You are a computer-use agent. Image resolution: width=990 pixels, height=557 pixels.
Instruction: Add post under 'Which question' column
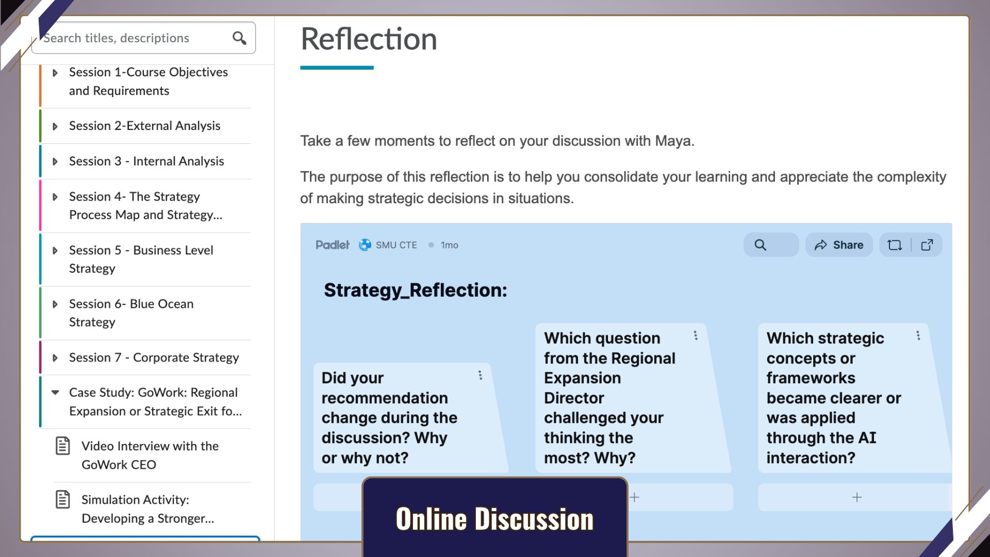634,498
